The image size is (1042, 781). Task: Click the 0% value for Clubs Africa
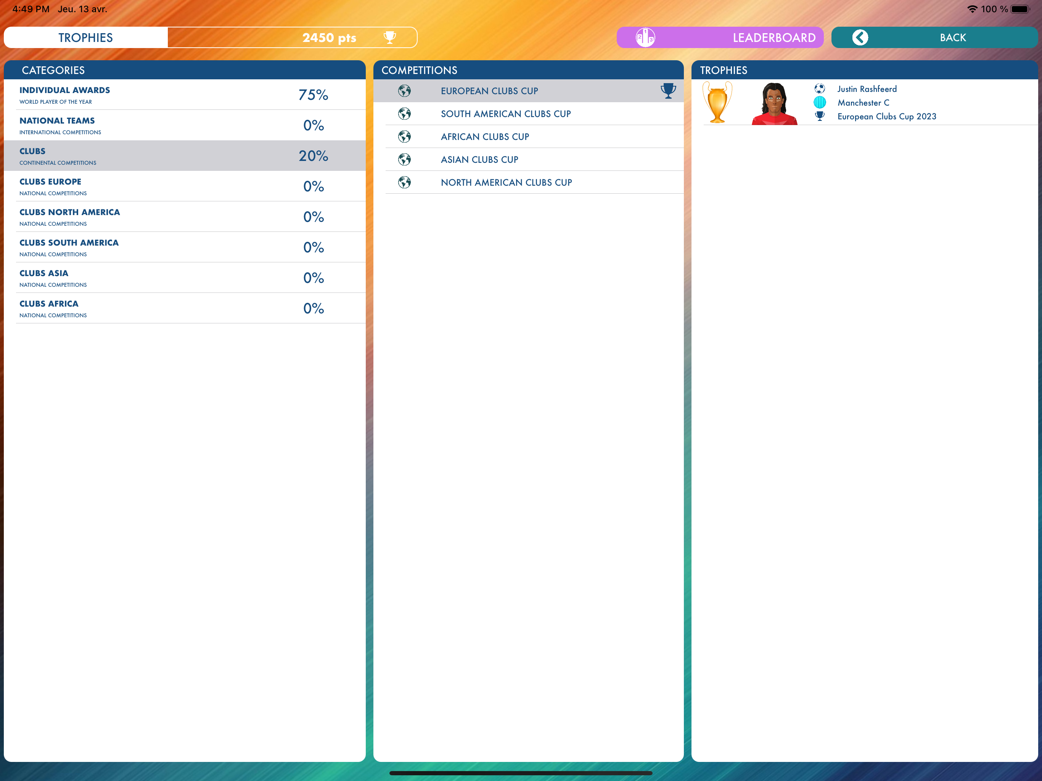pyautogui.click(x=313, y=308)
